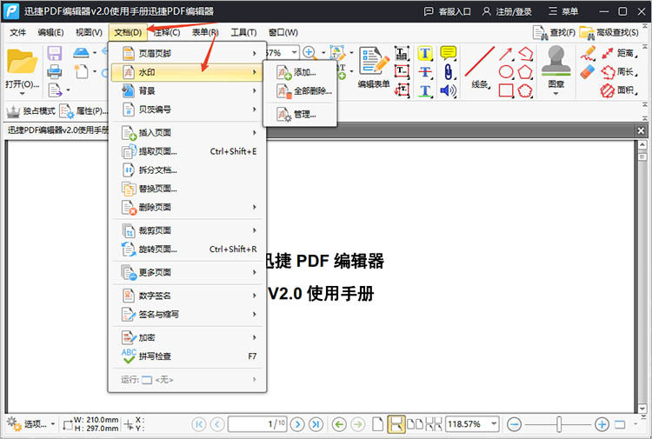Select the oval shape tool
This screenshot has height=439, width=652.
coord(506,71)
